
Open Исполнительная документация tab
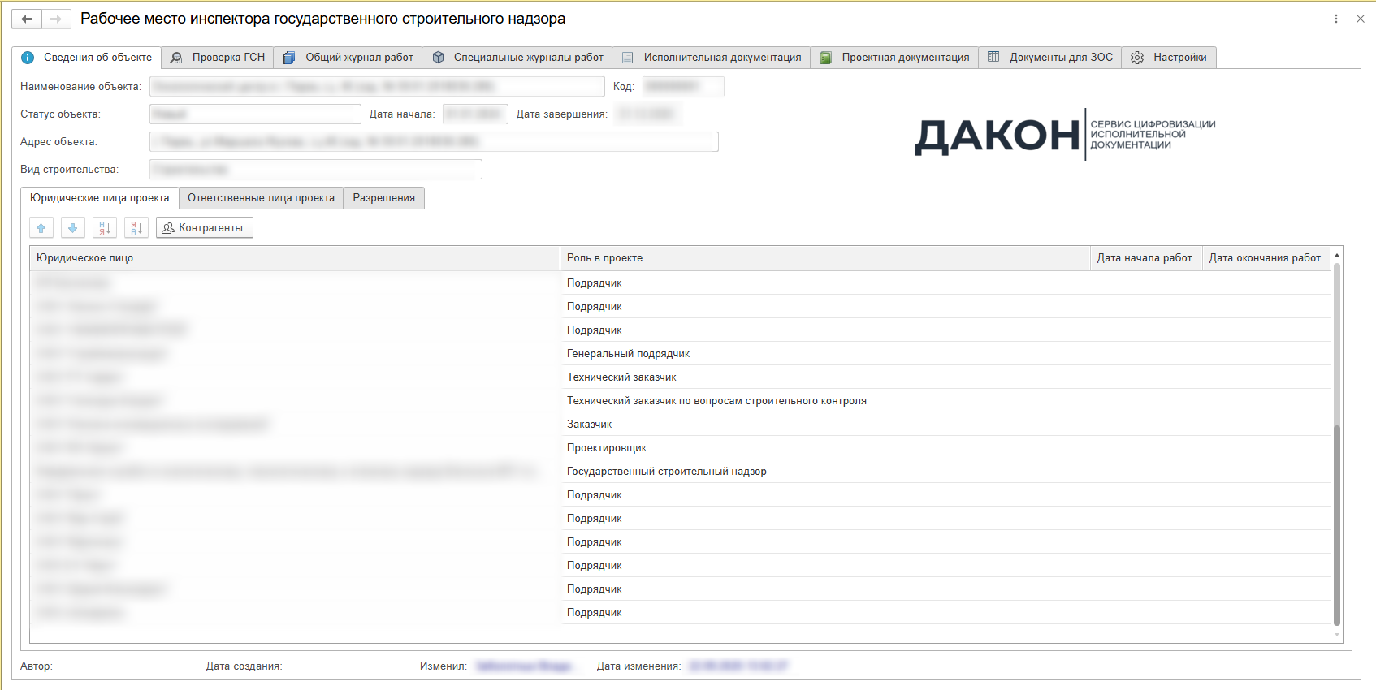tap(712, 58)
